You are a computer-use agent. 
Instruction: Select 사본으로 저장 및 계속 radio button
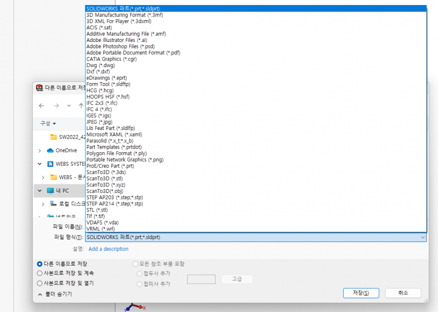point(40,273)
